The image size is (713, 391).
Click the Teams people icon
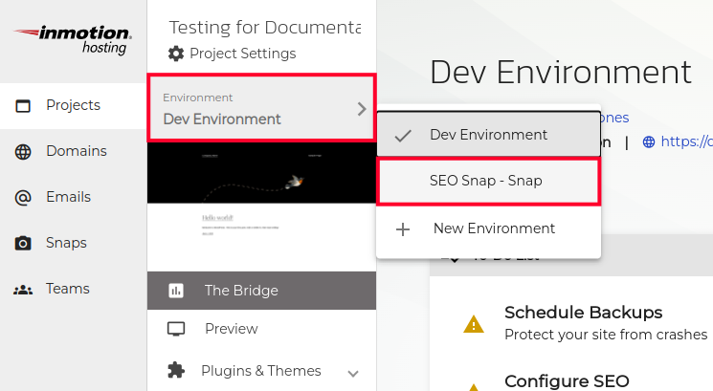tap(23, 289)
